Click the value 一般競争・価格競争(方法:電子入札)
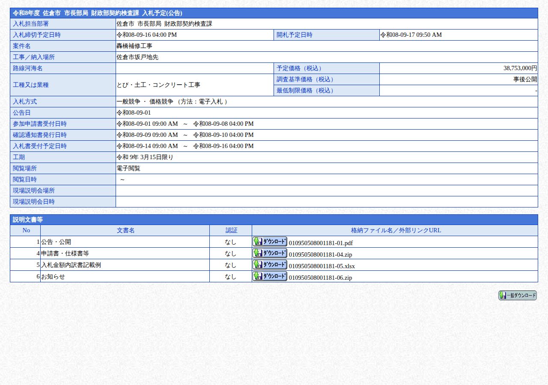 (173, 102)
